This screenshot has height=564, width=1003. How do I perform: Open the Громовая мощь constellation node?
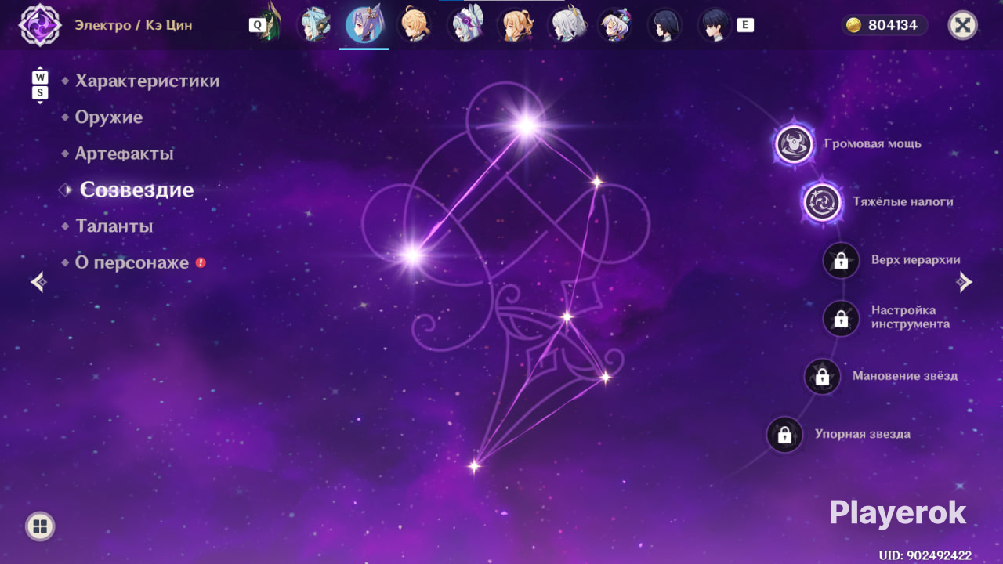click(x=794, y=144)
